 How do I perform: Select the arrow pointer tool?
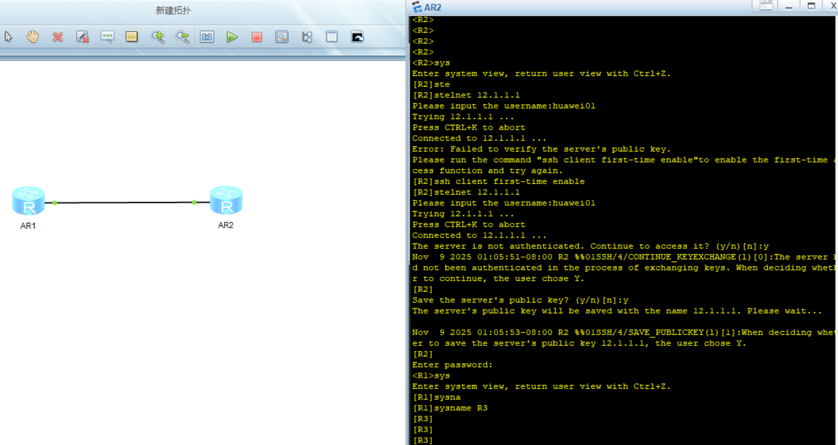point(8,37)
